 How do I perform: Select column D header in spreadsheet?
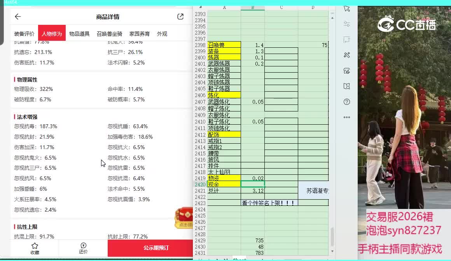click(x=313, y=8)
